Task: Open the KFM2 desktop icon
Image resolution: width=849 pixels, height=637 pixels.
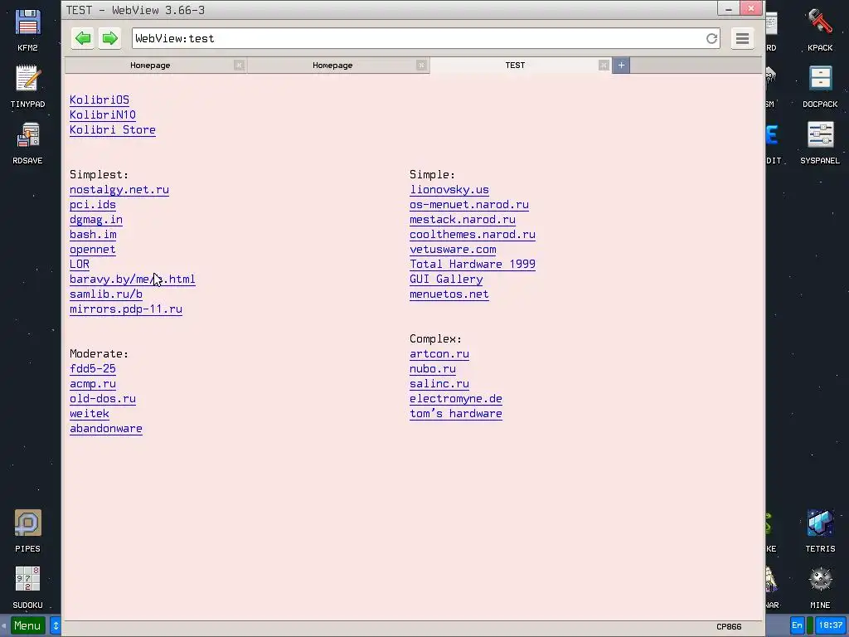Action: 27,30
